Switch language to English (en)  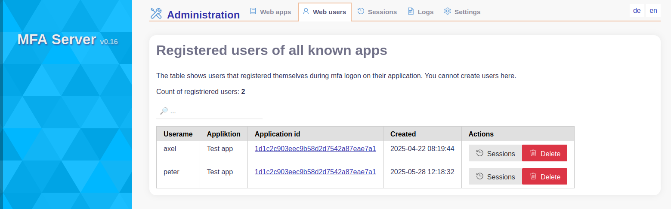[x=653, y=11]
